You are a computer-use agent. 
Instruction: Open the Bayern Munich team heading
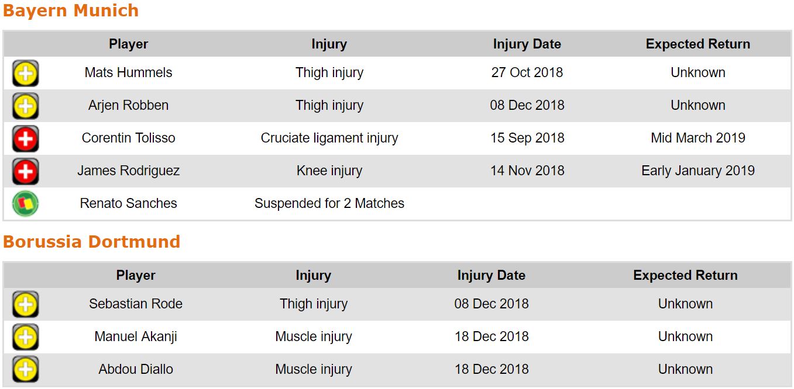71,11
